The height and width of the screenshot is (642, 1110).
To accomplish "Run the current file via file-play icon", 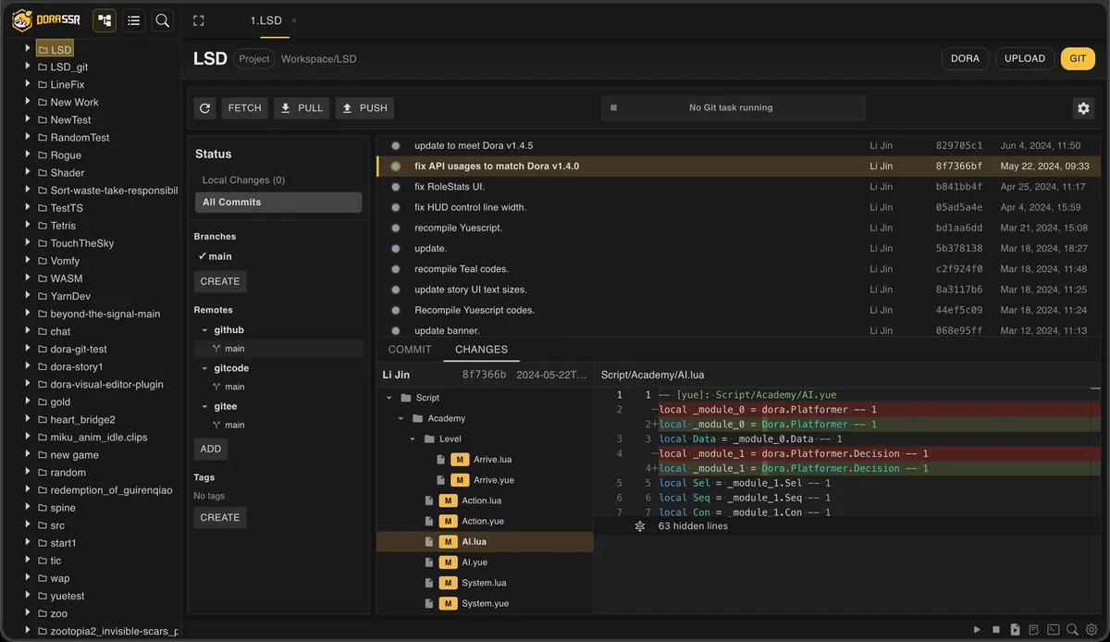I will coord(1015,630).
